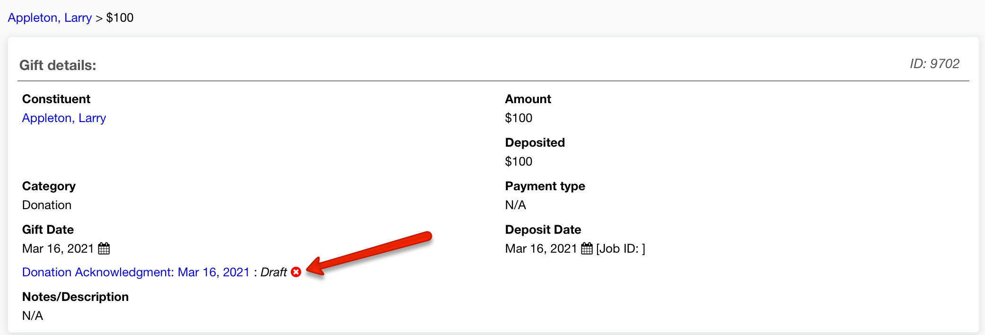Open the Deposit Date calendar icon
985x335 pixels.
point(587,248)
